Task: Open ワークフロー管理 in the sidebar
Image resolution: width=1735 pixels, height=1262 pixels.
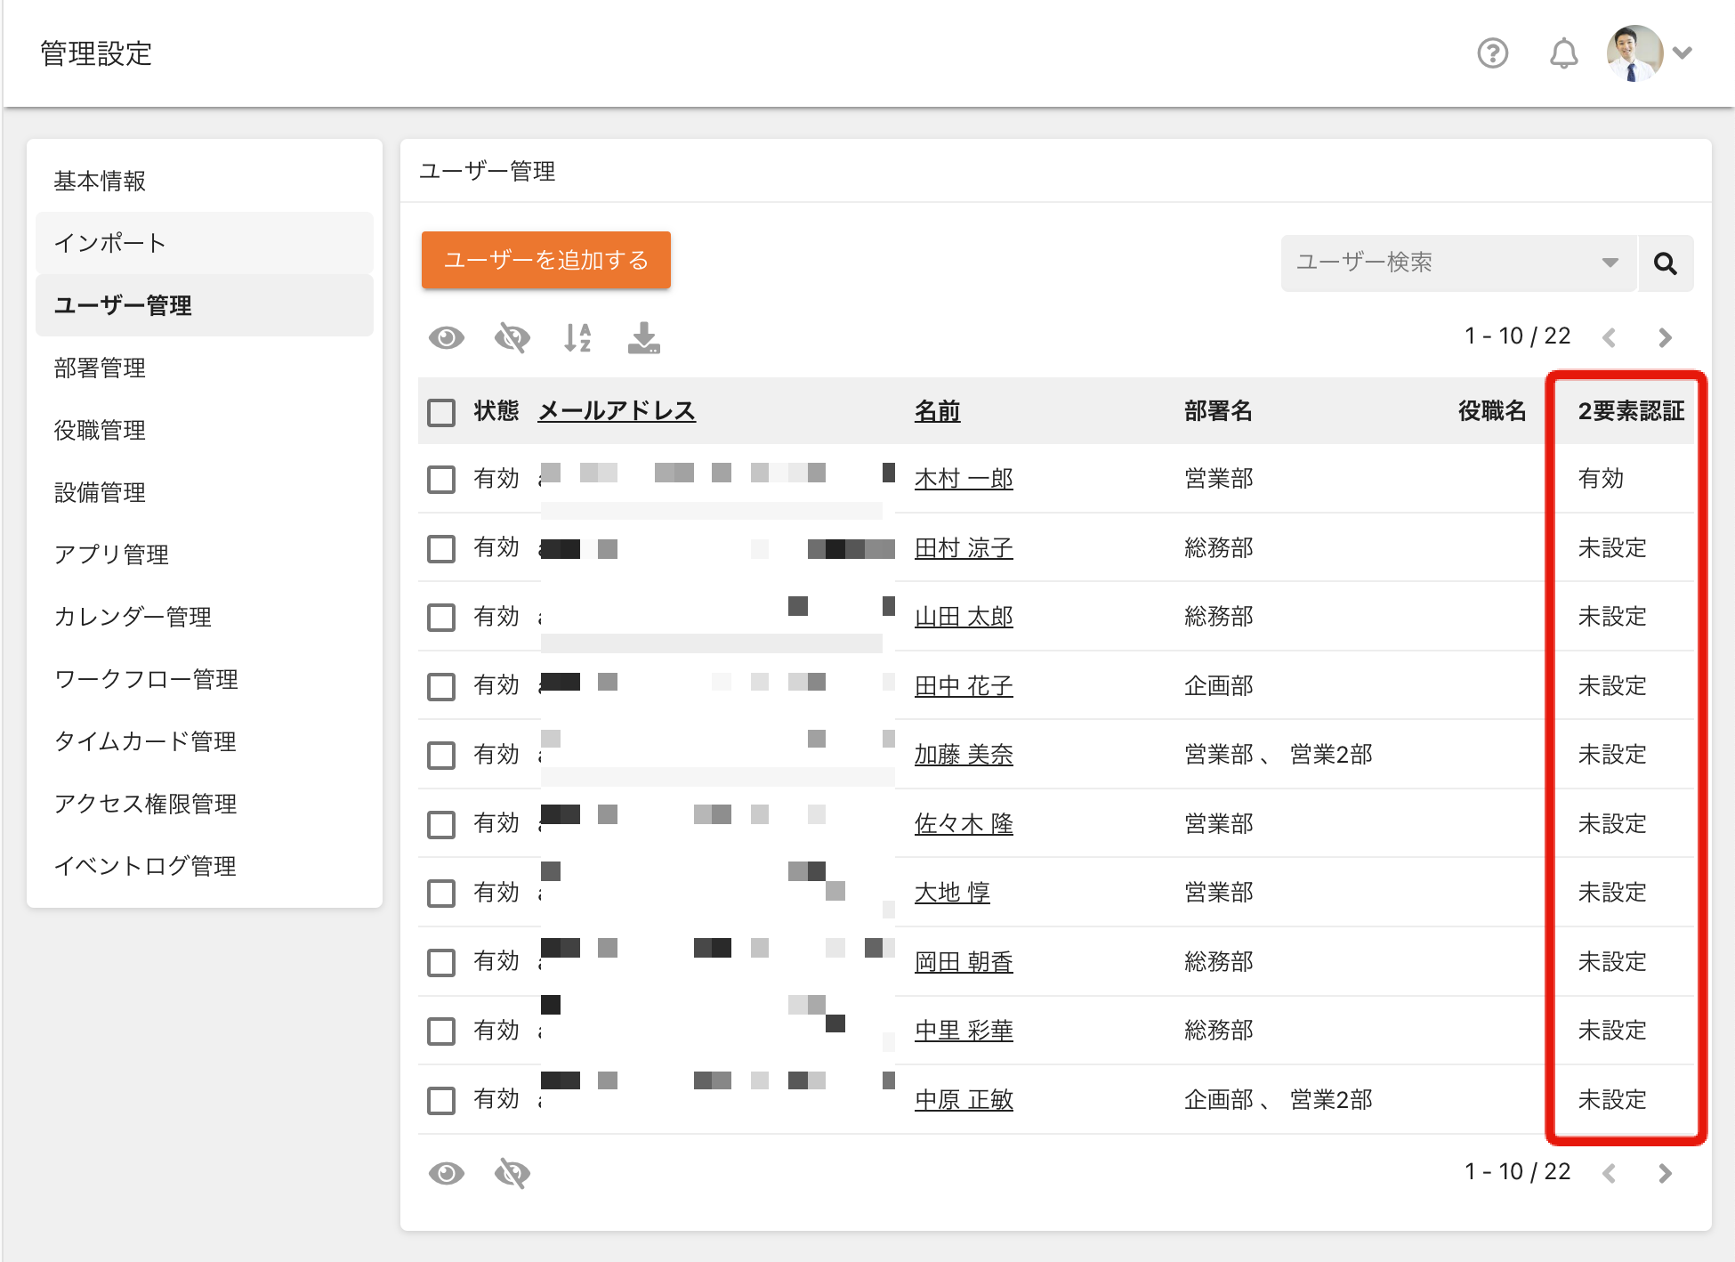Action: [x=205, y=679]
